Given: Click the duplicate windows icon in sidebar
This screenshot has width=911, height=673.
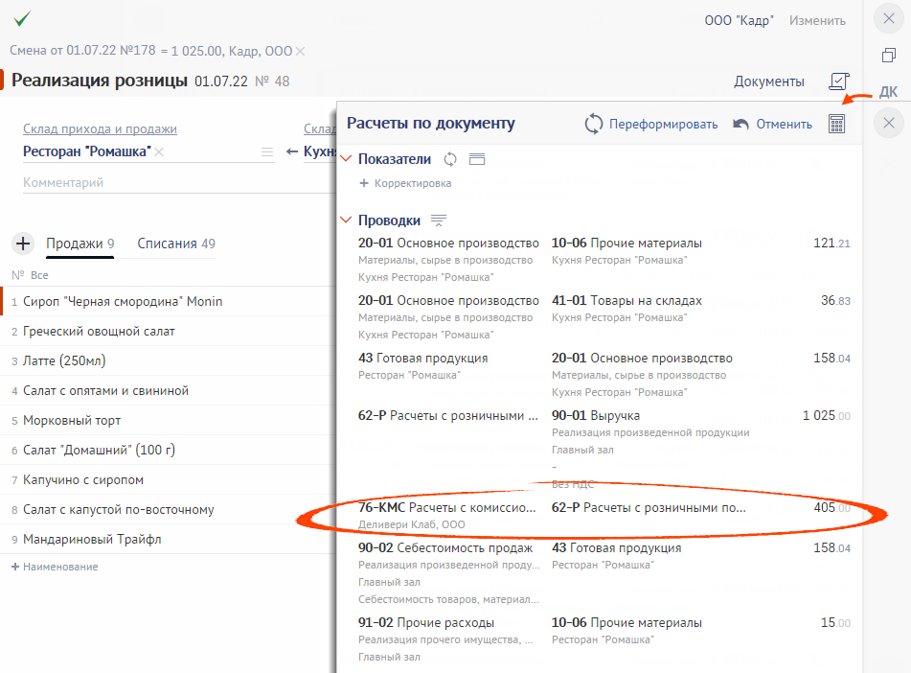Looking at the screenshot, I should tap(888, 56).
